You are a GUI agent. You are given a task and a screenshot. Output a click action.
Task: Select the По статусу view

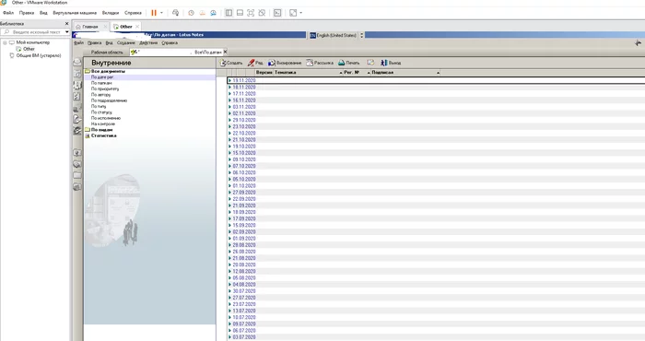click(x=101, y=112)
